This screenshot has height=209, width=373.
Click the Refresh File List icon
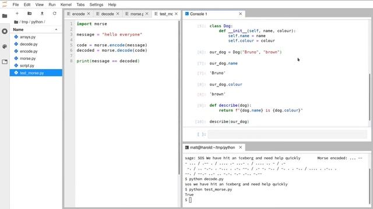(x=54, y=13)
